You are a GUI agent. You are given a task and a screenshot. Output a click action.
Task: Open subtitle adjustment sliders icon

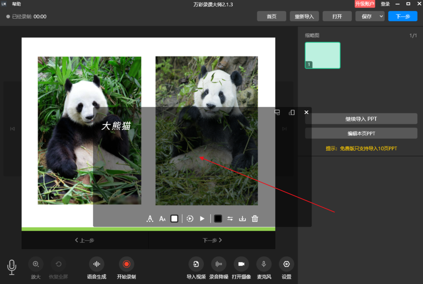click(x=230, y=219)
